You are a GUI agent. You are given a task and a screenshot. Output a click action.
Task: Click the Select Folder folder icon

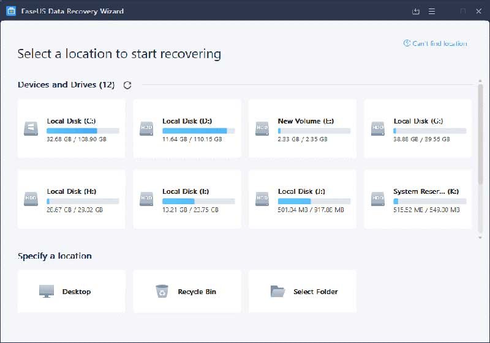(277, 291)
